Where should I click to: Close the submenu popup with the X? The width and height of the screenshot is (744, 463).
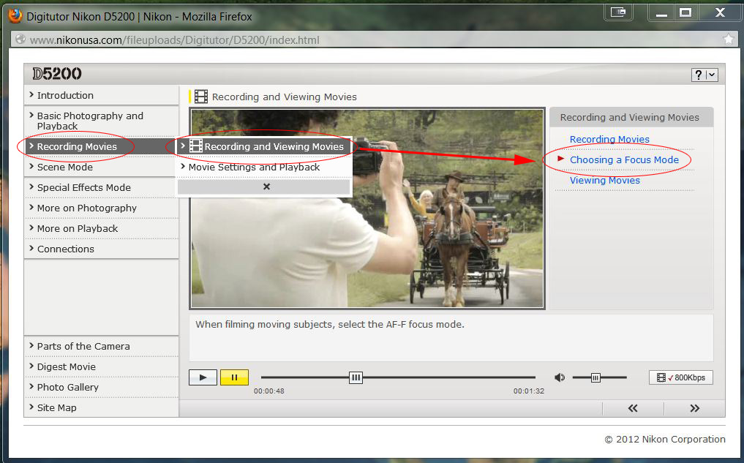point(267,187)
